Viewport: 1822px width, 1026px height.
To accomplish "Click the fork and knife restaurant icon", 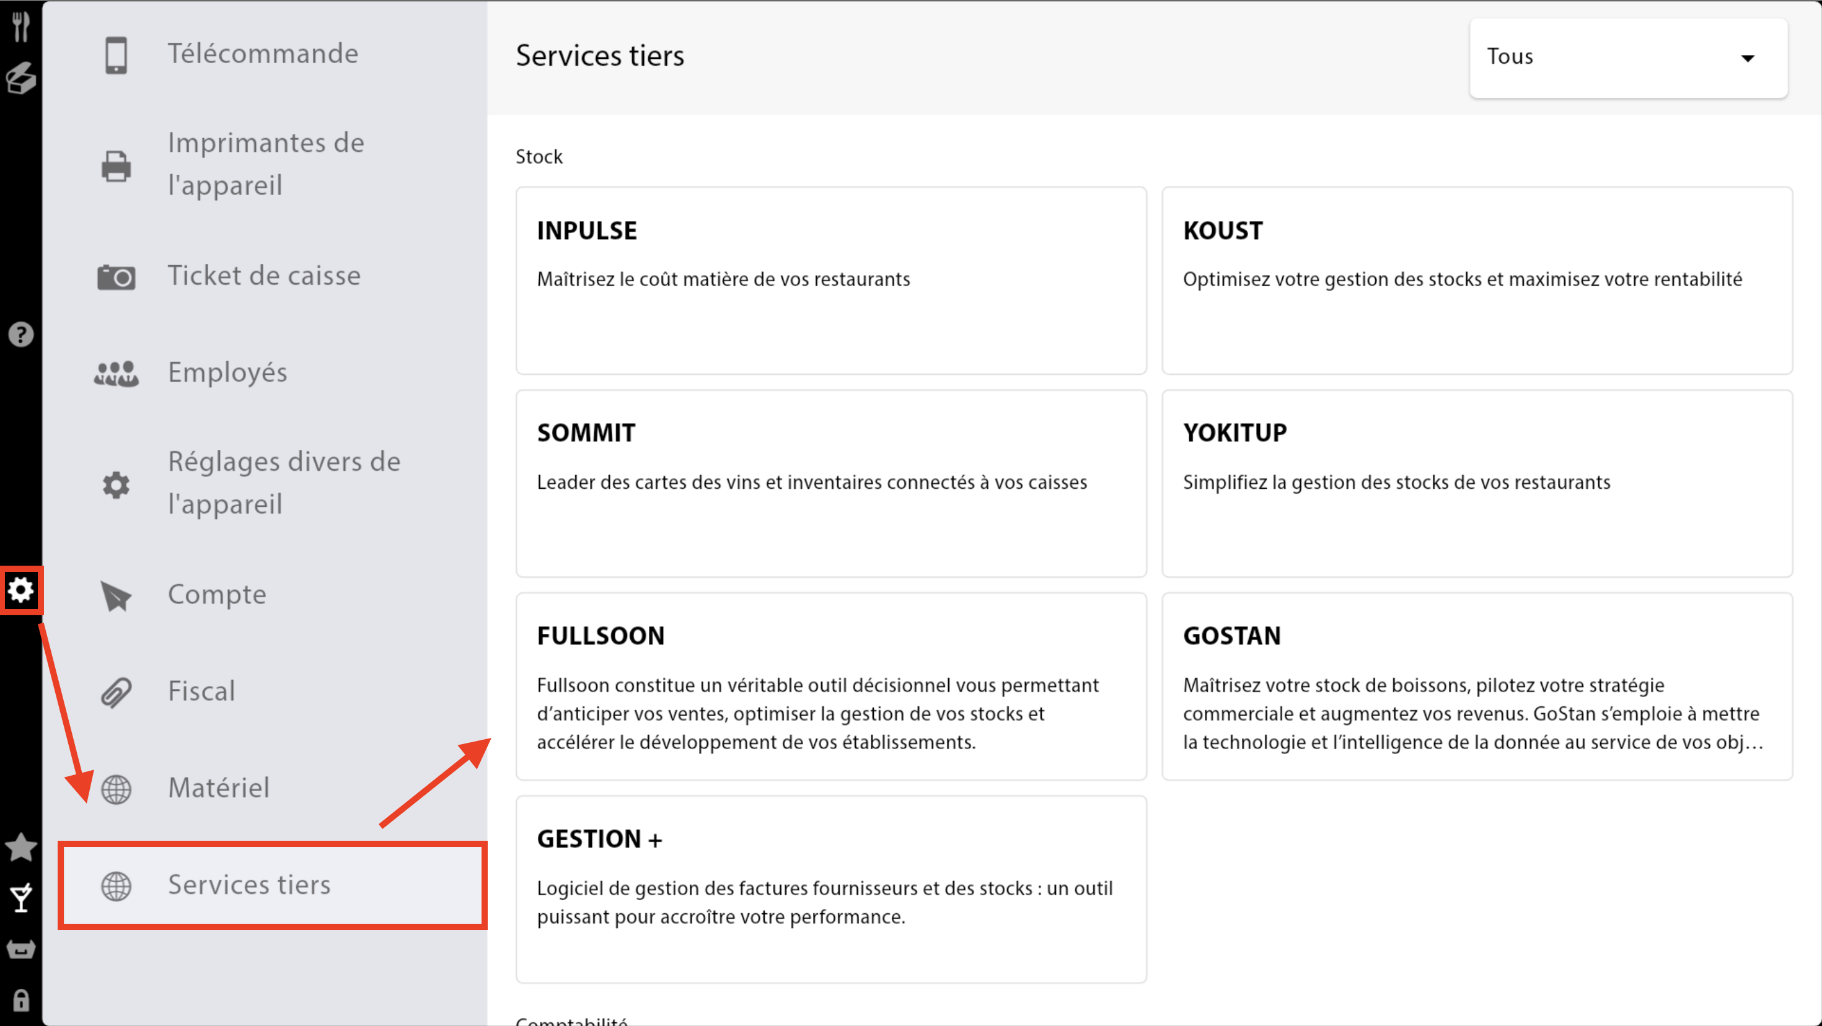I will [20, 26].
